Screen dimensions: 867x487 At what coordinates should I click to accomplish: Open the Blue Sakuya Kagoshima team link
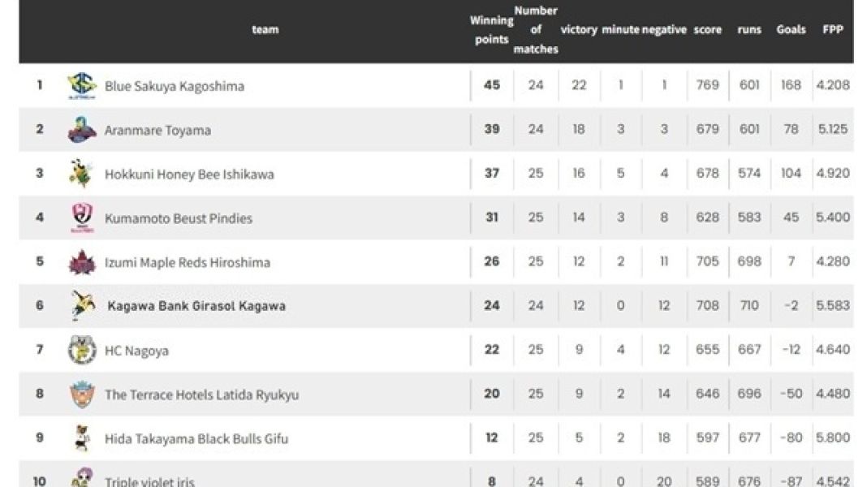(174, 86)
